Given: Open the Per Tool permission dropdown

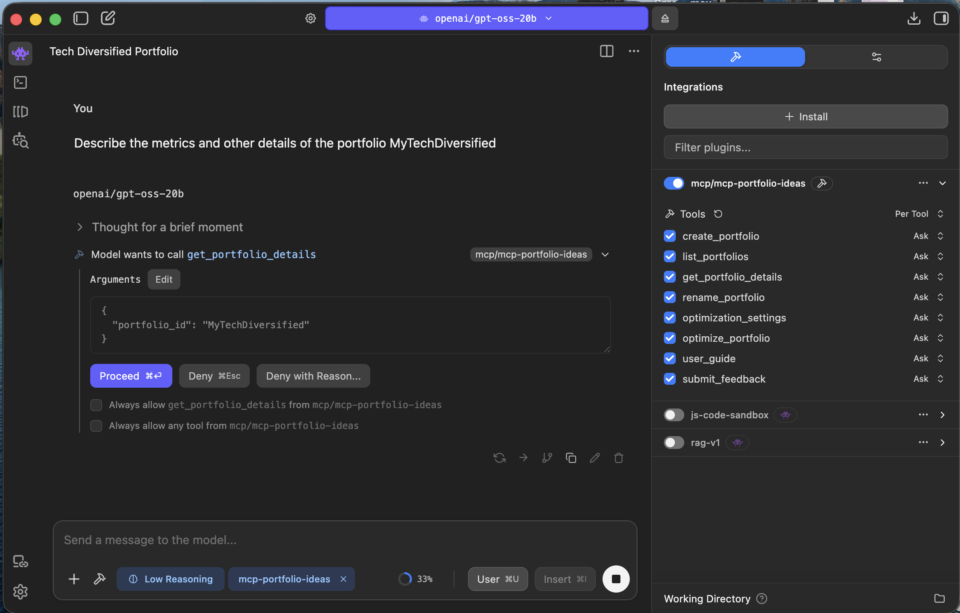Looking at the screenshot, I should click(x=919, y=214).
